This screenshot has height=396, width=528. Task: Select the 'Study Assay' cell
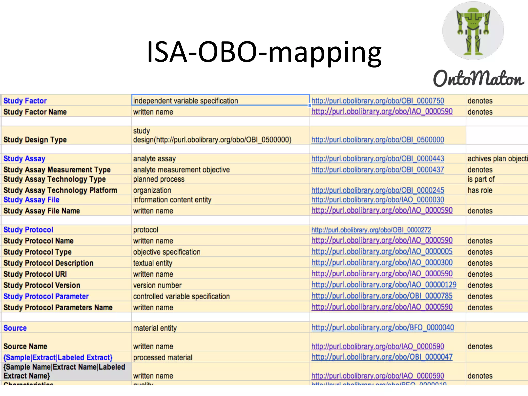(67, 159)
